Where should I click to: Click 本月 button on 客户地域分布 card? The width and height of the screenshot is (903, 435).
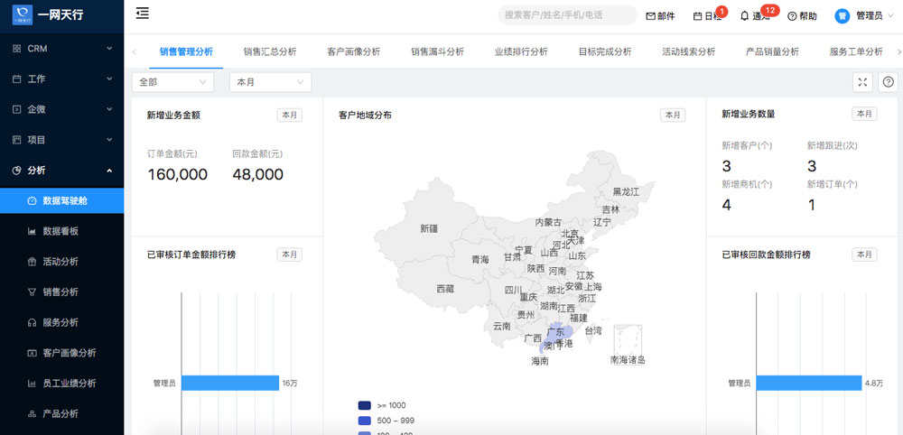[673, 115]
